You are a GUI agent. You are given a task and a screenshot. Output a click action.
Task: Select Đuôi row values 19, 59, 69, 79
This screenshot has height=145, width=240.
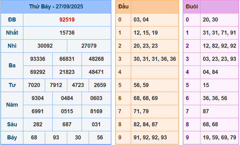pos(219,138)
